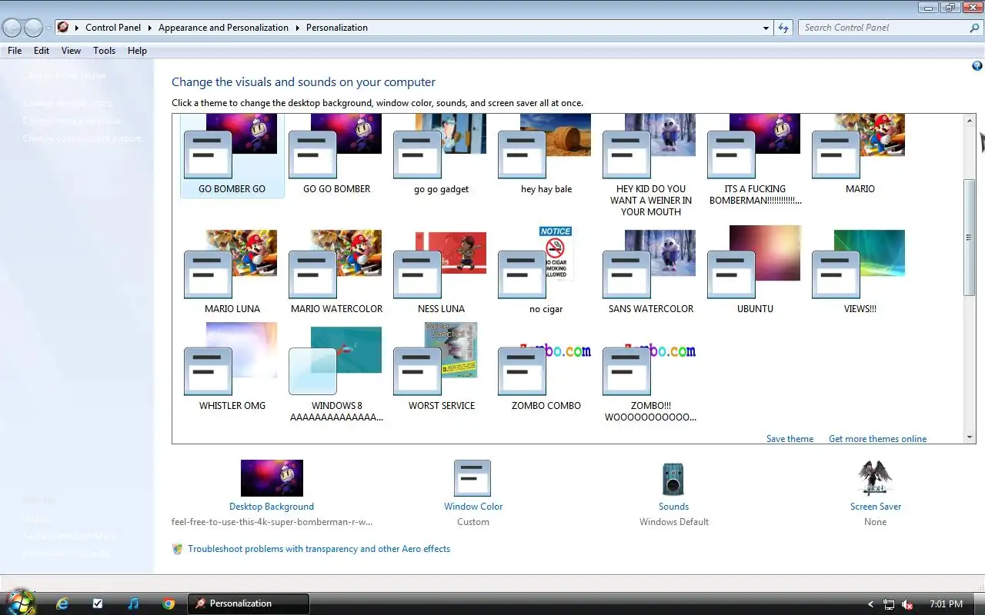Choose the MARIO WATERCOLOR theme
The height and width of the screenshot is (615, 985).
tap(336, 271)
